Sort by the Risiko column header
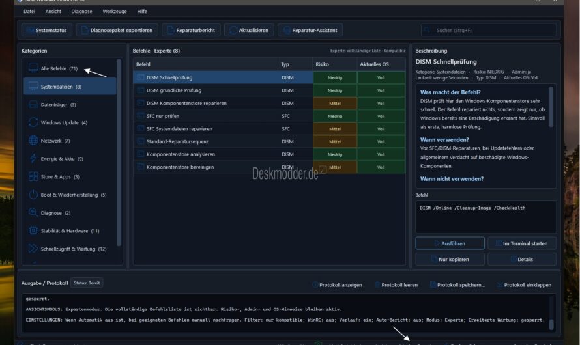The width and height of the screenshot is (580, 345). tap(334, 64)
